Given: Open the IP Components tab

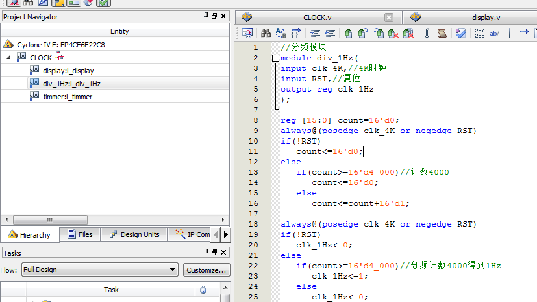Looking at the screenshot, I should (193, 234).
